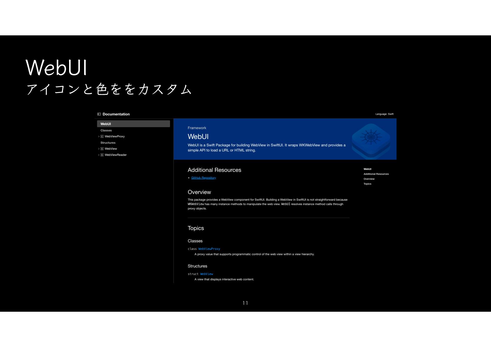Screen dimensions: 491x347
Task: Click the class icon beside WebViewProxy
Action: coord(102,136)
